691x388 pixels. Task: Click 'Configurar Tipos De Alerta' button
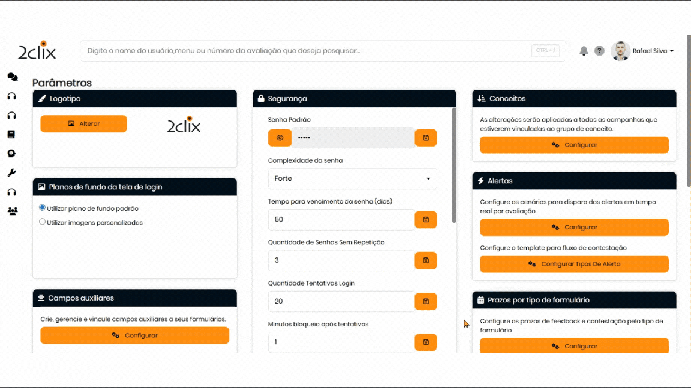tap(574, 264)
